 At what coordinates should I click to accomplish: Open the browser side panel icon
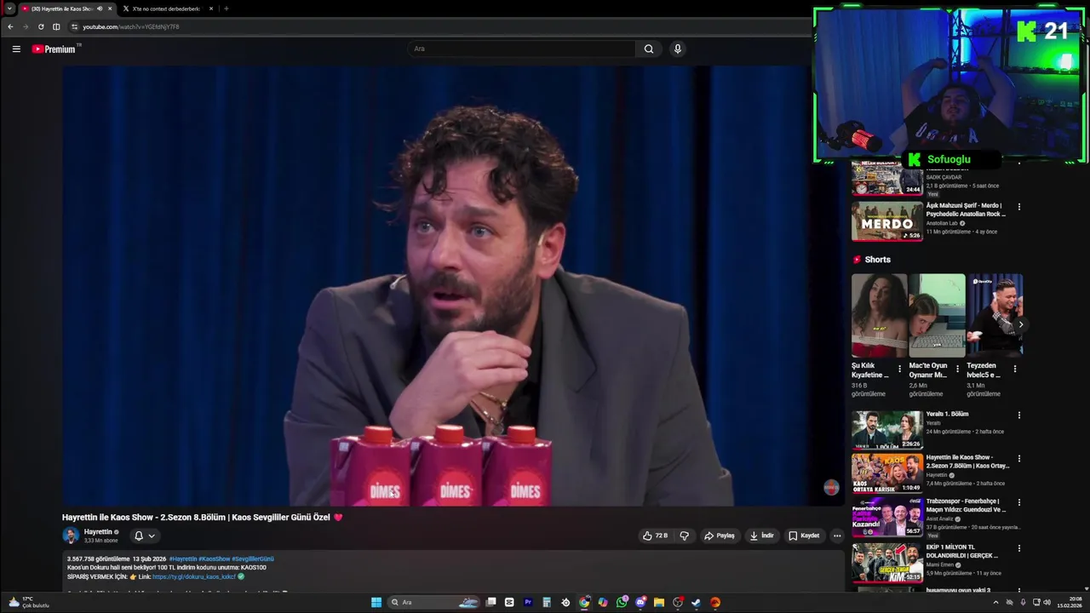tap(56, 26)
